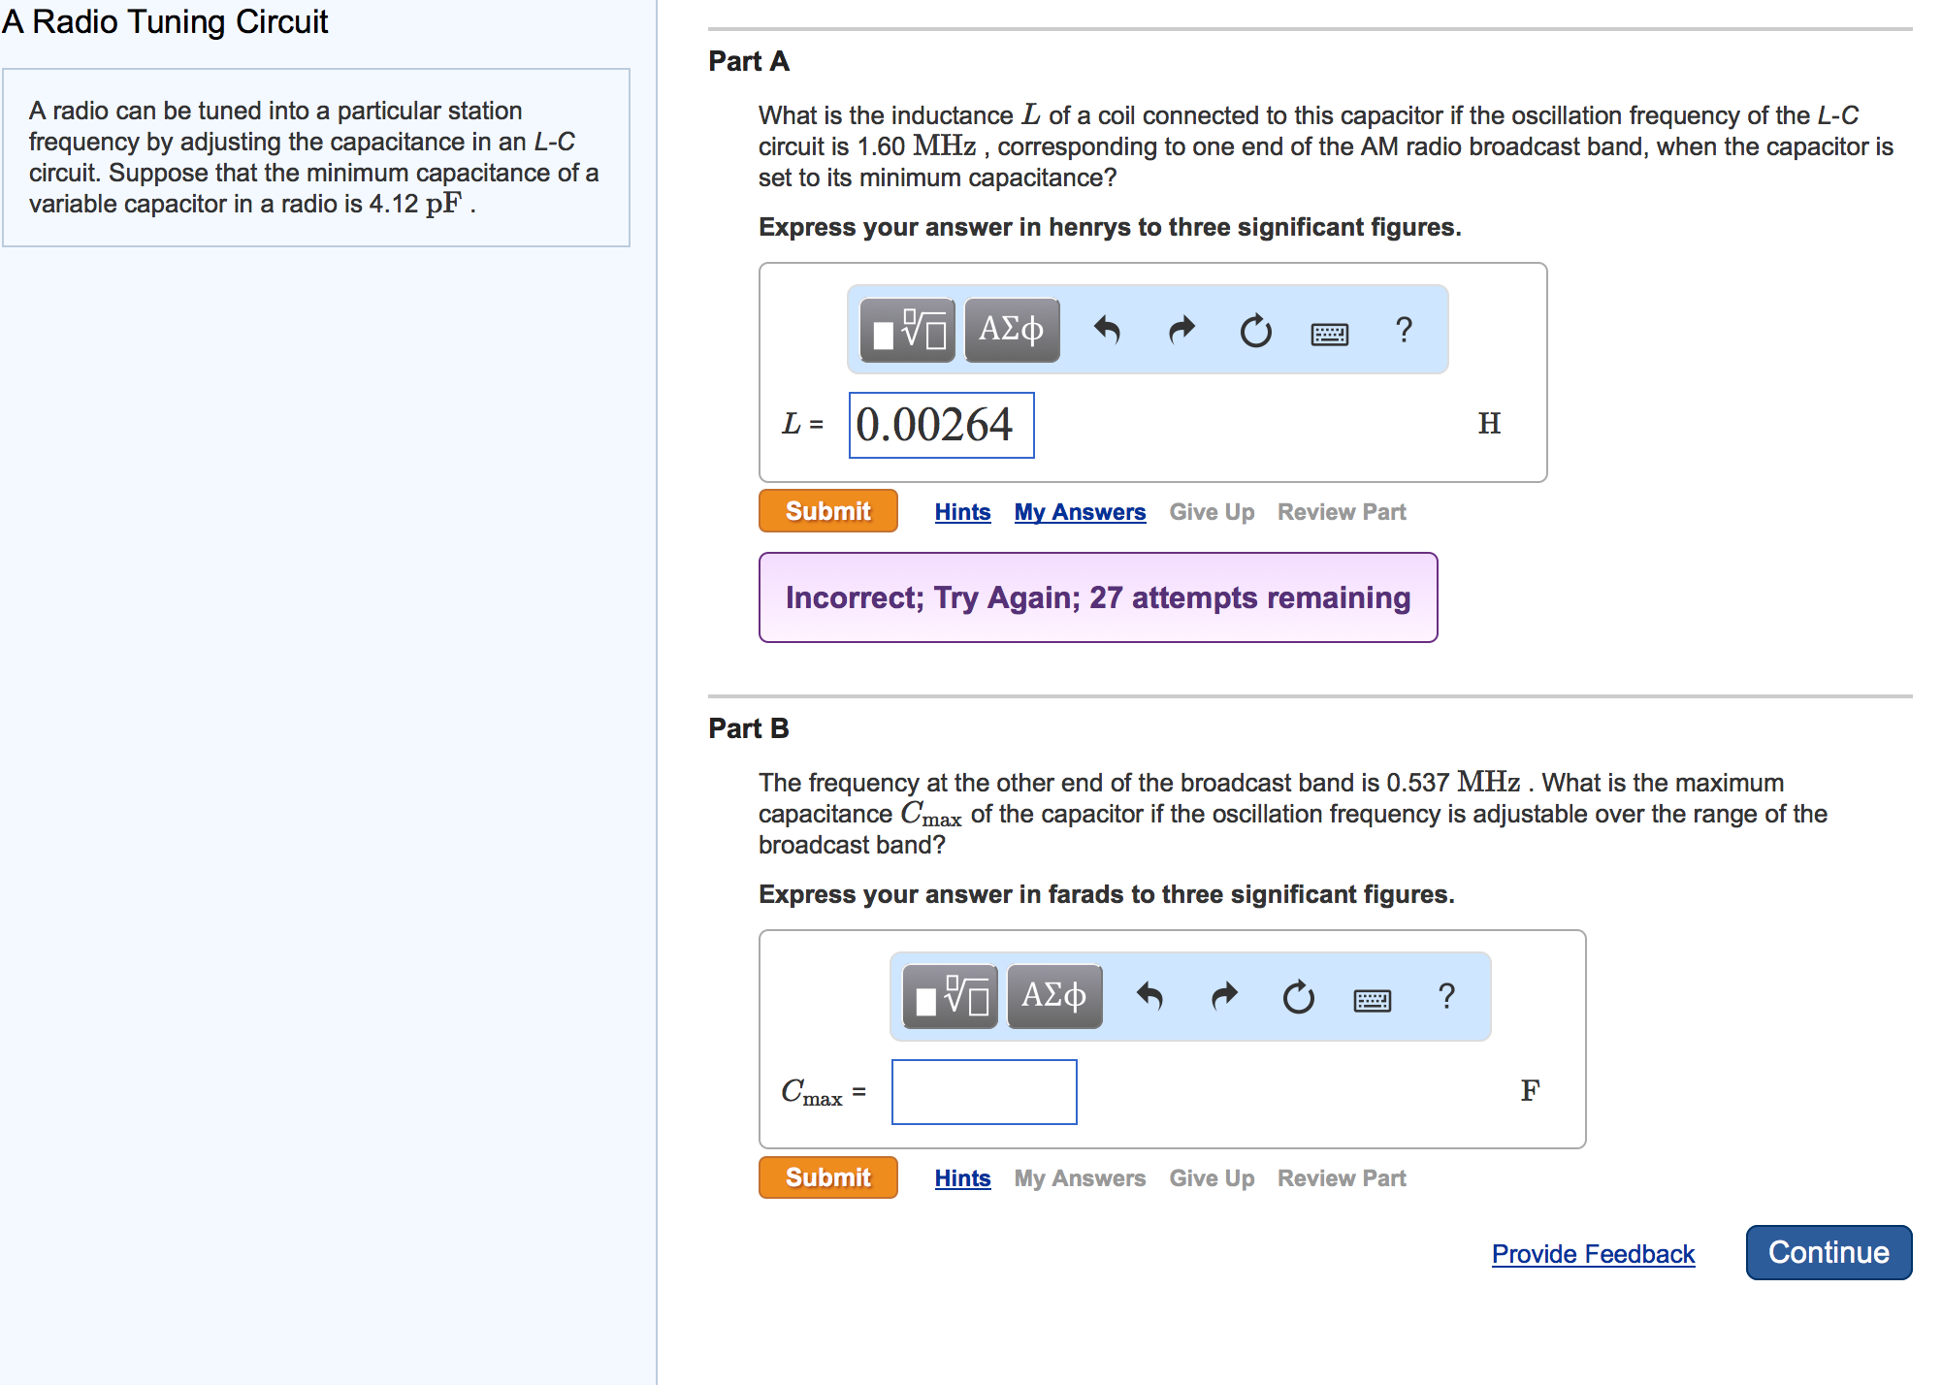Click the Cmax answer input field
The height and width of the screenshot is (1385, 1942).
coord(984,1092)
